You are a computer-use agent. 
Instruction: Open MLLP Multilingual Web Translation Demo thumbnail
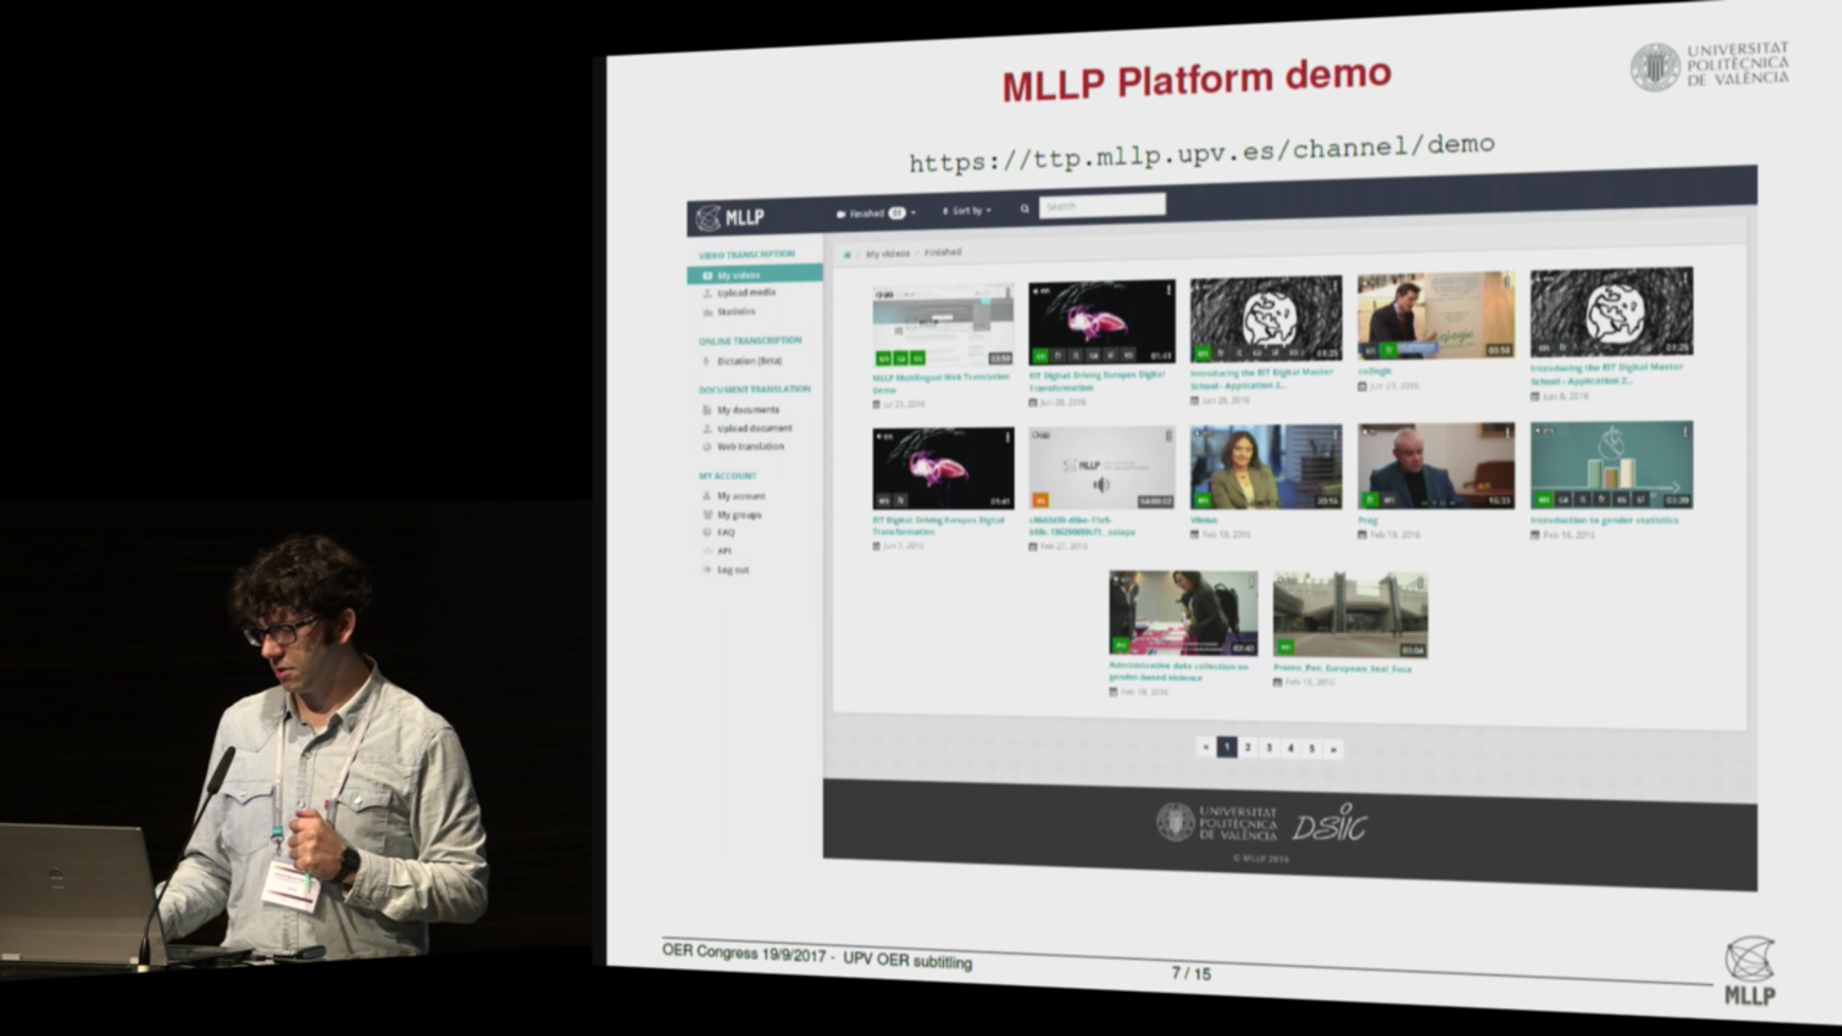click(942, 326)
